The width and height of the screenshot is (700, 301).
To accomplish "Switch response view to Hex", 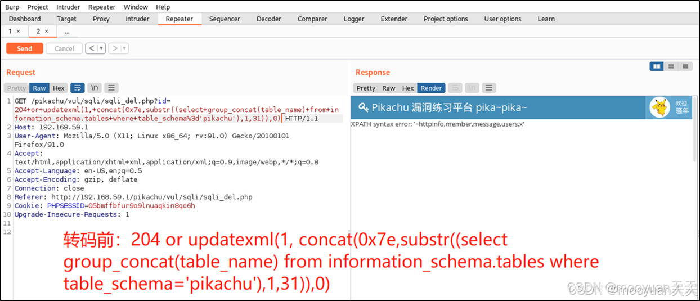I will [x=408, y=88].
